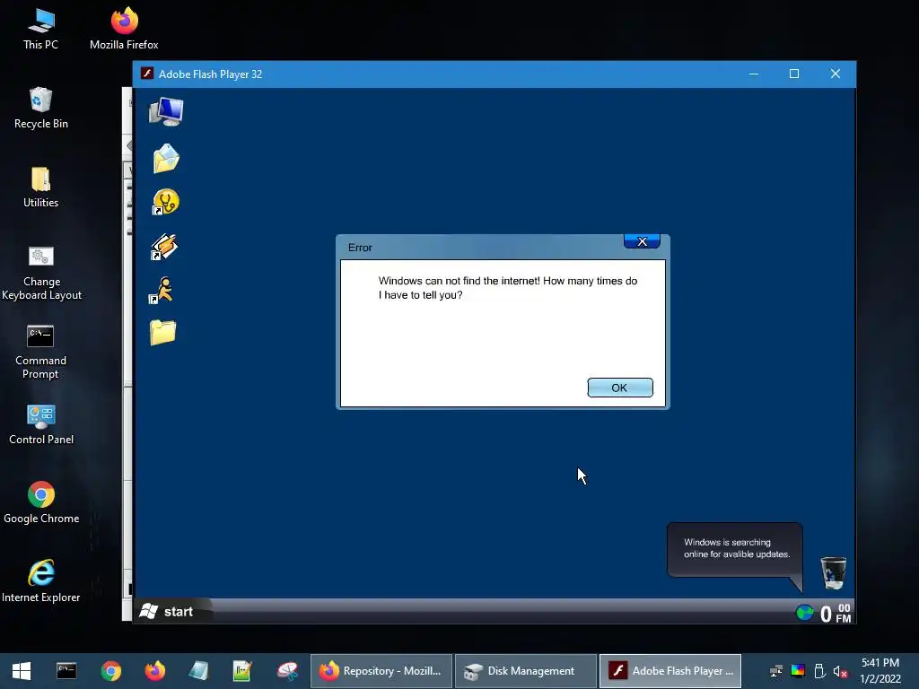This screenshot has height=689, width=919.
Task: Switch to Repository - Mozilla taskbar window
Action: click(x=381, y=671)
